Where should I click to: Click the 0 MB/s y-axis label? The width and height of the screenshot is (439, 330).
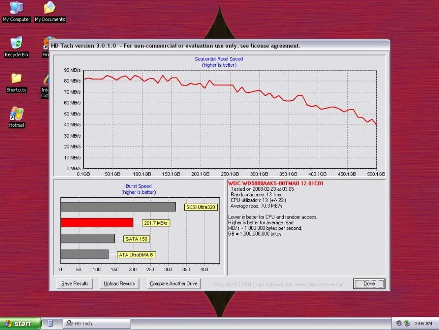click(73, 168)
